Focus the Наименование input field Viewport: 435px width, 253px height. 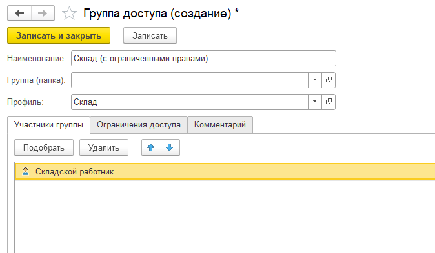[203, 58]
